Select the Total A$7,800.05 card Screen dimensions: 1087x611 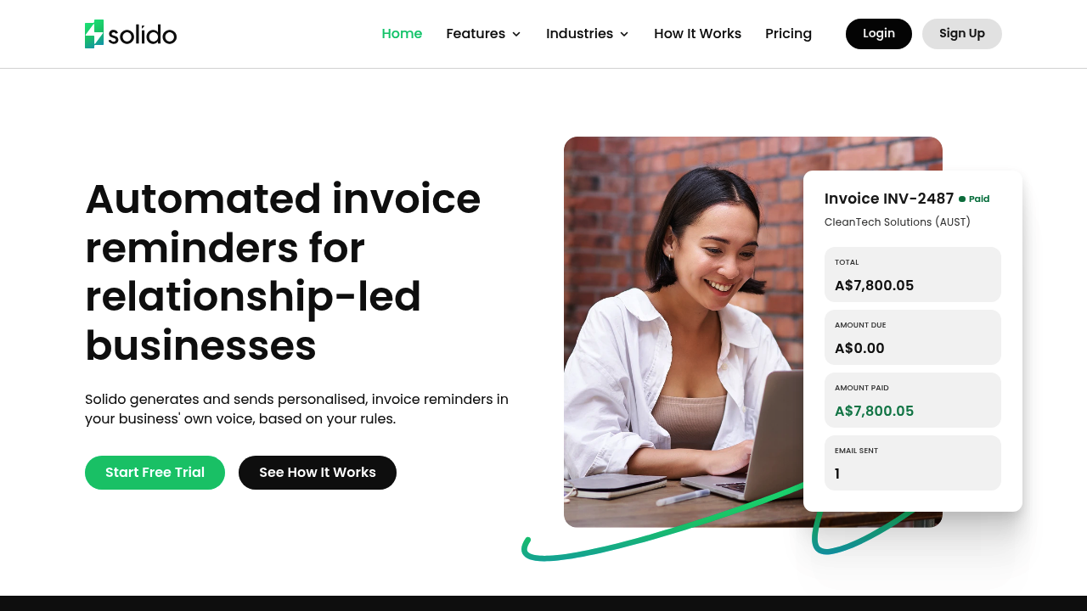(913, 275)
